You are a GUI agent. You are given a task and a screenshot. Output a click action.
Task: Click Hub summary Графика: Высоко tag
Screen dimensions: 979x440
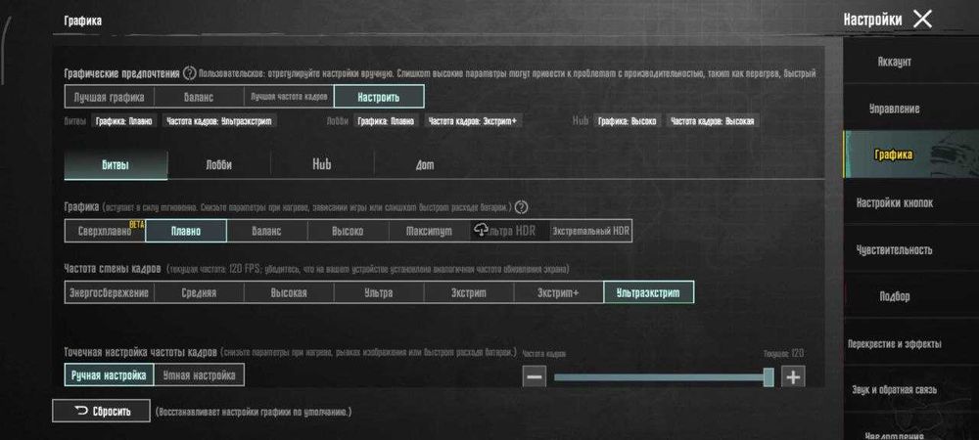pyautogui.click(x=627, y=121)
